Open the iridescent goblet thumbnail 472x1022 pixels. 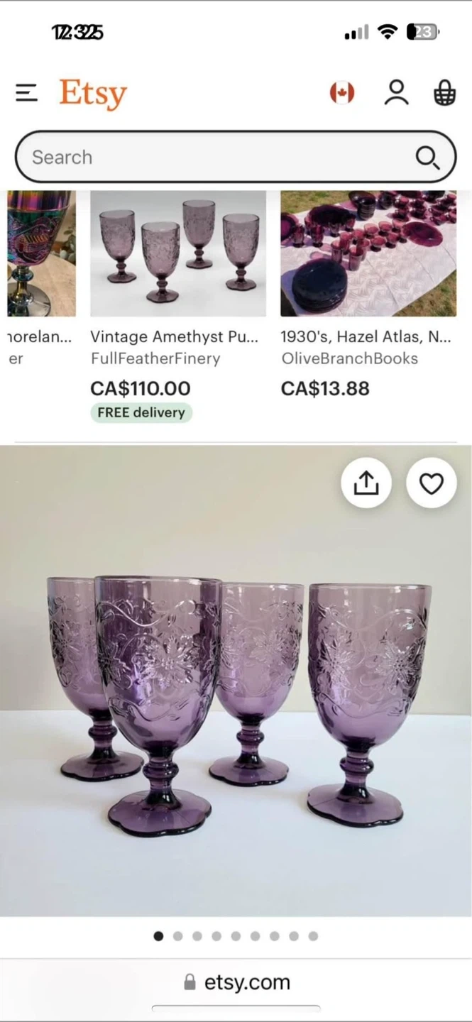[x=41, y=253]
